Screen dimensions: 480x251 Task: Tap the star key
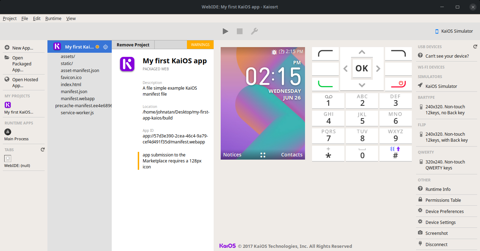click(328, 153)
